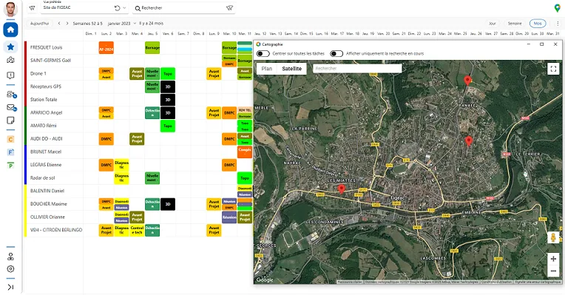Open the sync tasks sidebar icon with badge
This screenshot has height=295, width=565.
[11, 95]
